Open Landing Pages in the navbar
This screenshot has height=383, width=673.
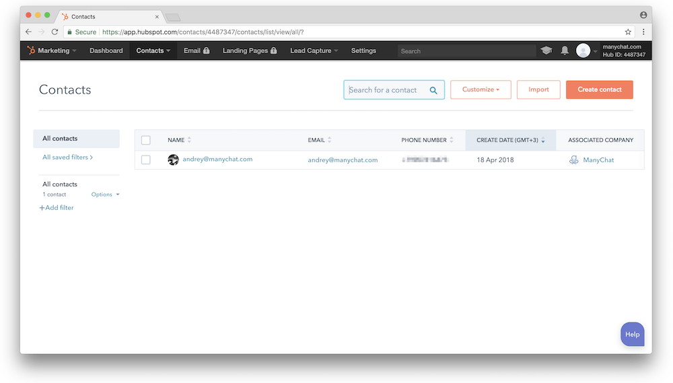click(x=250, y=50)
